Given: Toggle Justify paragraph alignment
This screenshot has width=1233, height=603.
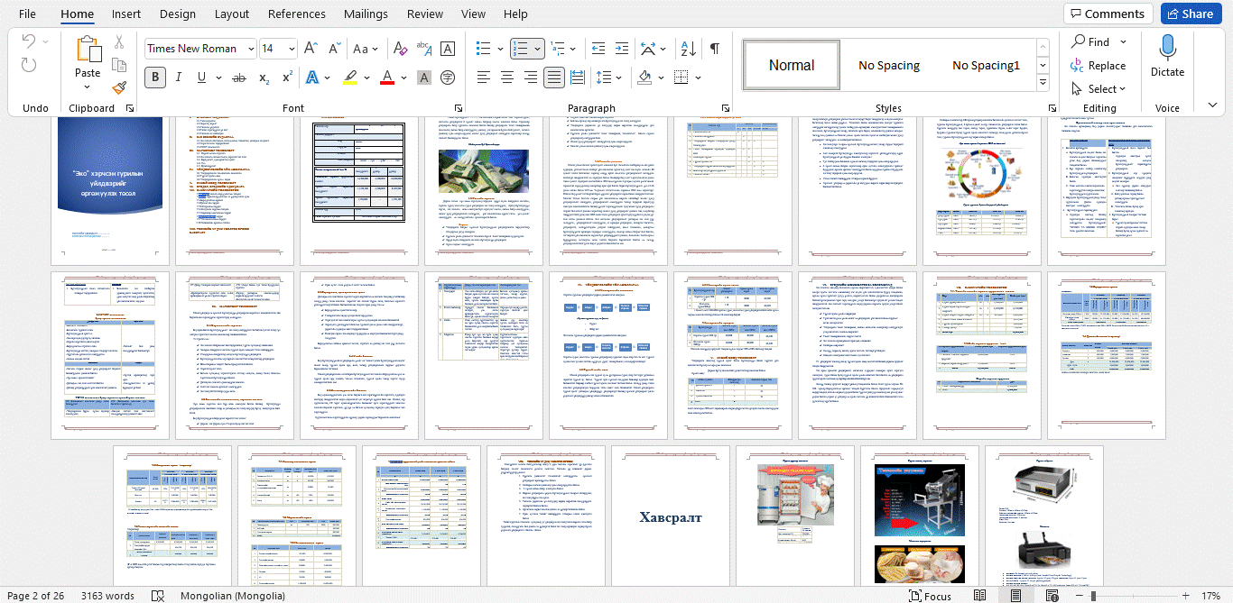Looking at the screenshot, I should click(x=553, y=78).
